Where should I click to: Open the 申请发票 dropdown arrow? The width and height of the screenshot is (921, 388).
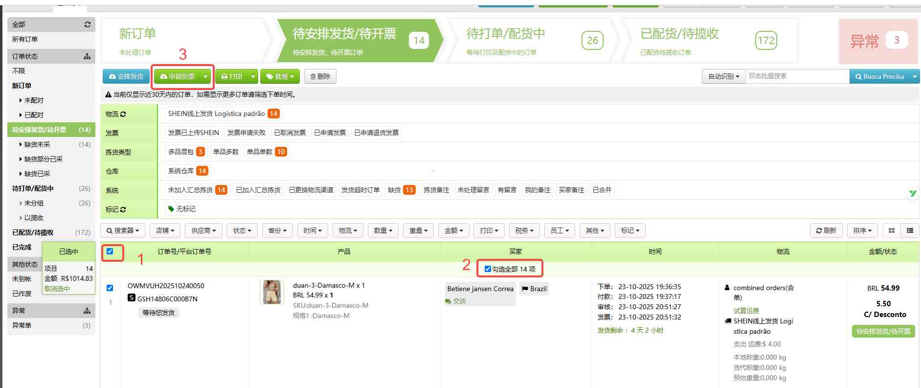coord(206,76)
